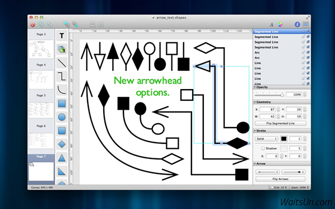Click the Group shapes toolbar icon
Screen dimensions: 335x209
click(x=41, y=25)
